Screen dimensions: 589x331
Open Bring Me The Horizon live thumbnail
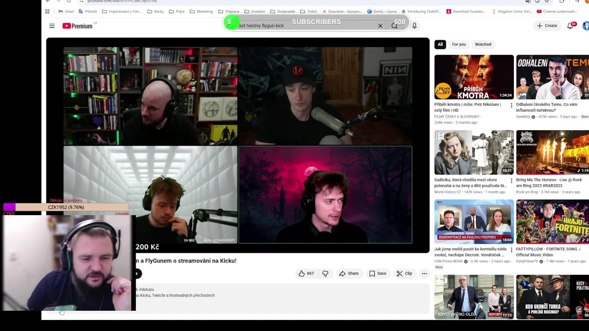[552, 152]
